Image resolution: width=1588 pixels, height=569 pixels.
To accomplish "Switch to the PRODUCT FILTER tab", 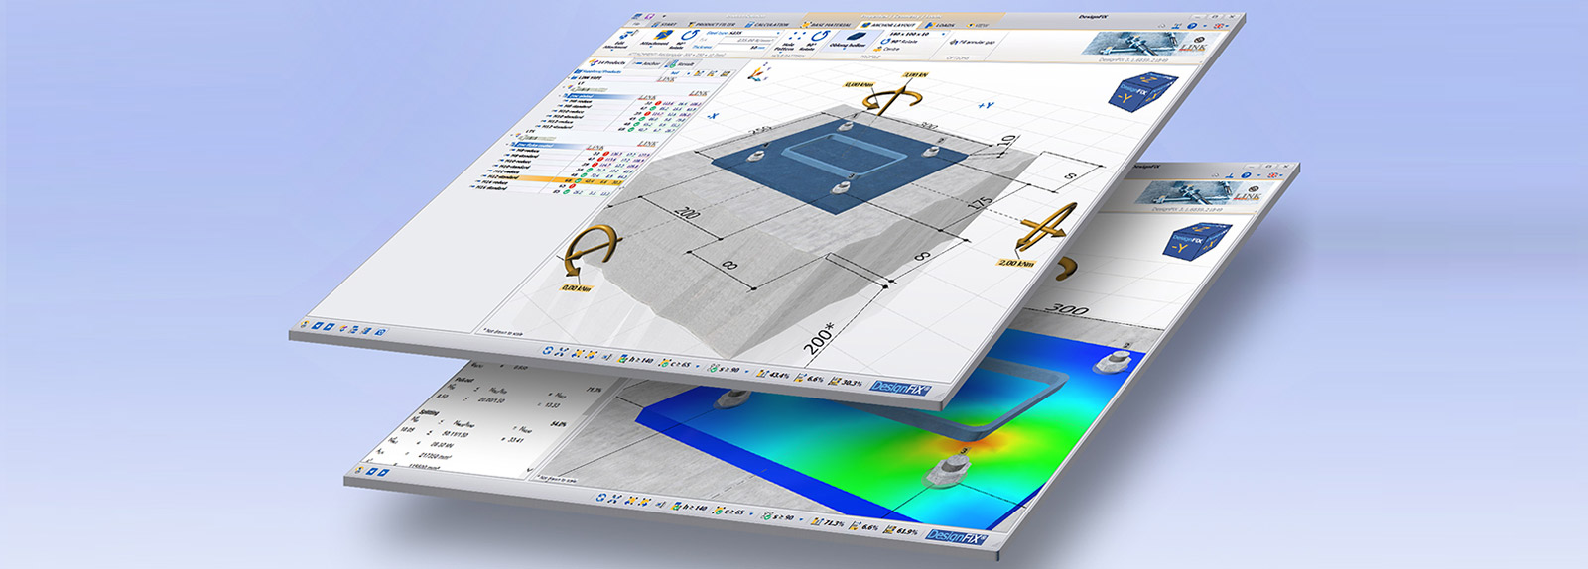I will click(711, 24).
